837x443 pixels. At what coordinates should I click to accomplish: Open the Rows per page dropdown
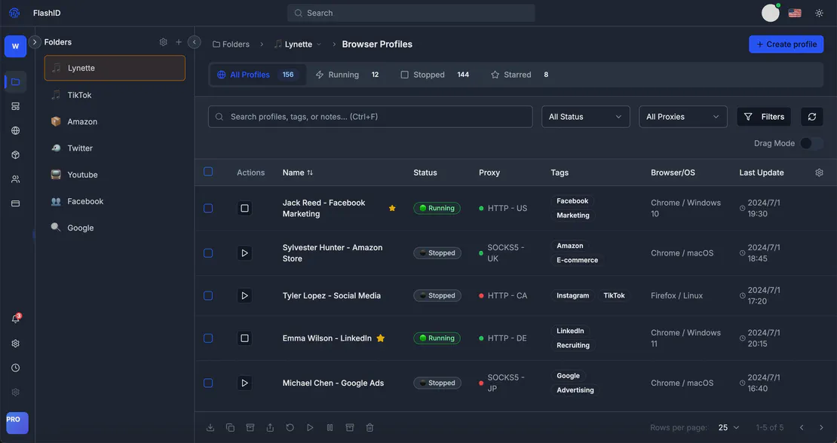728,427
